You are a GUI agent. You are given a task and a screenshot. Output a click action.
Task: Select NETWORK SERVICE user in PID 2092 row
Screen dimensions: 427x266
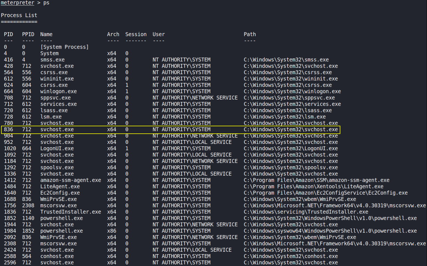click(x=195, y=237)
